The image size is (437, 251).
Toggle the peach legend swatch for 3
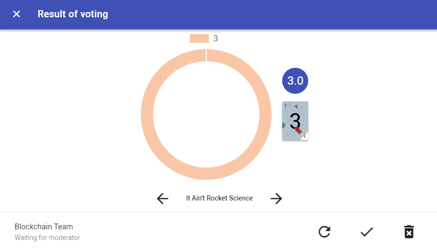click(199, 38)
